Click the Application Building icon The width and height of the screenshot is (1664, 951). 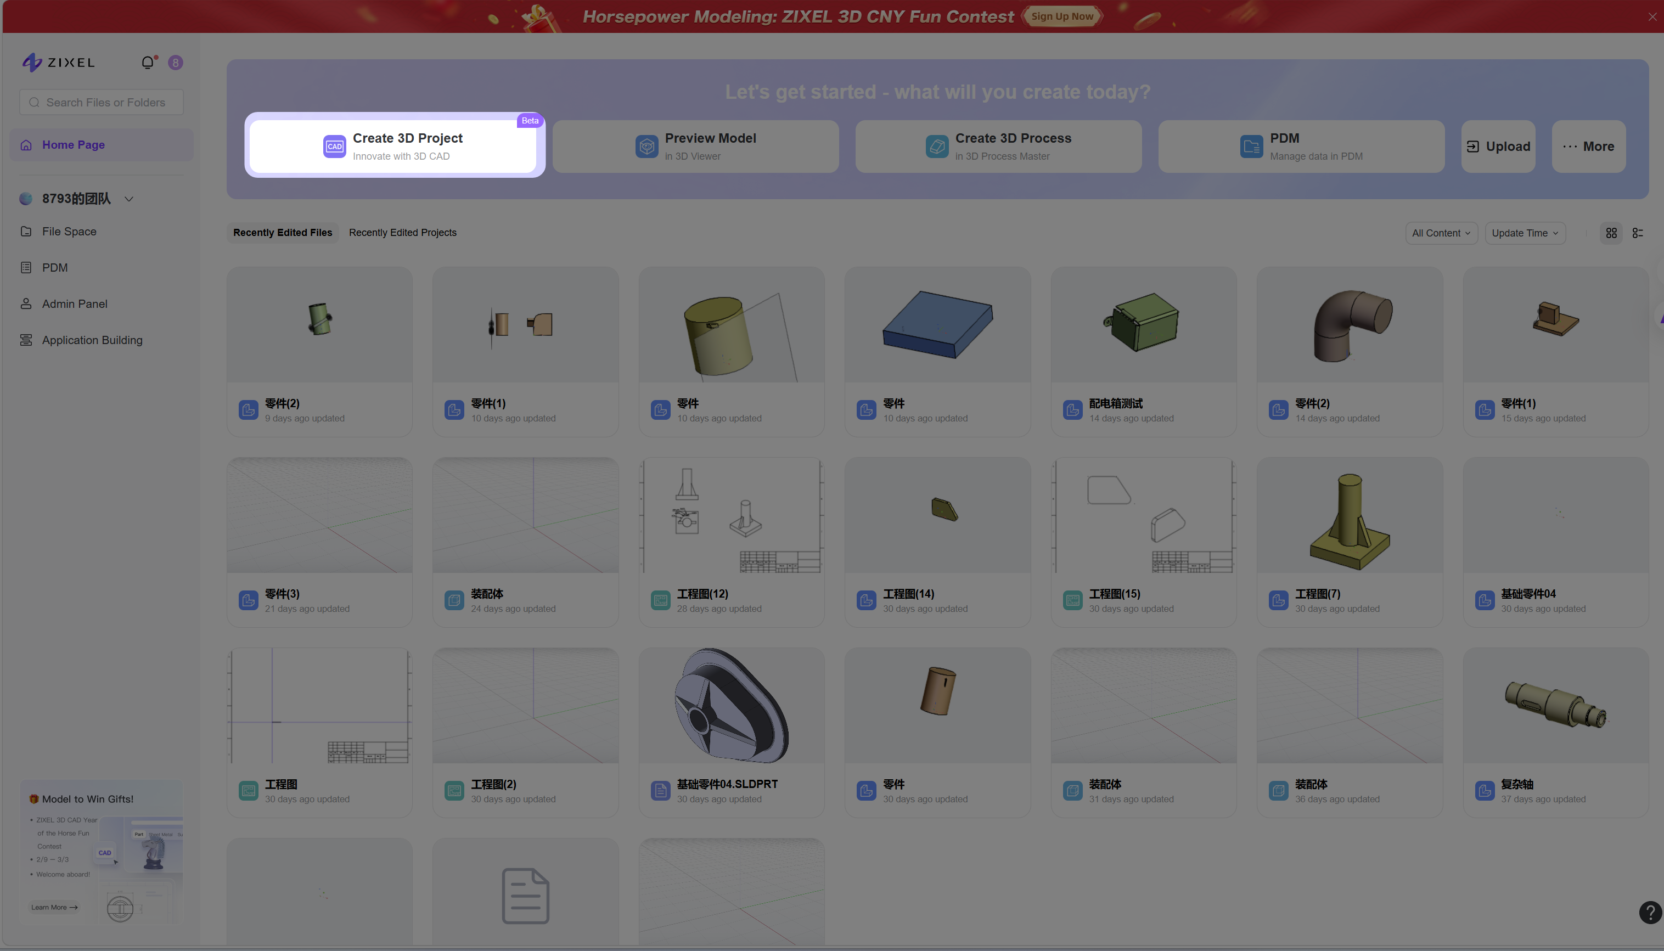coord(26,340)
